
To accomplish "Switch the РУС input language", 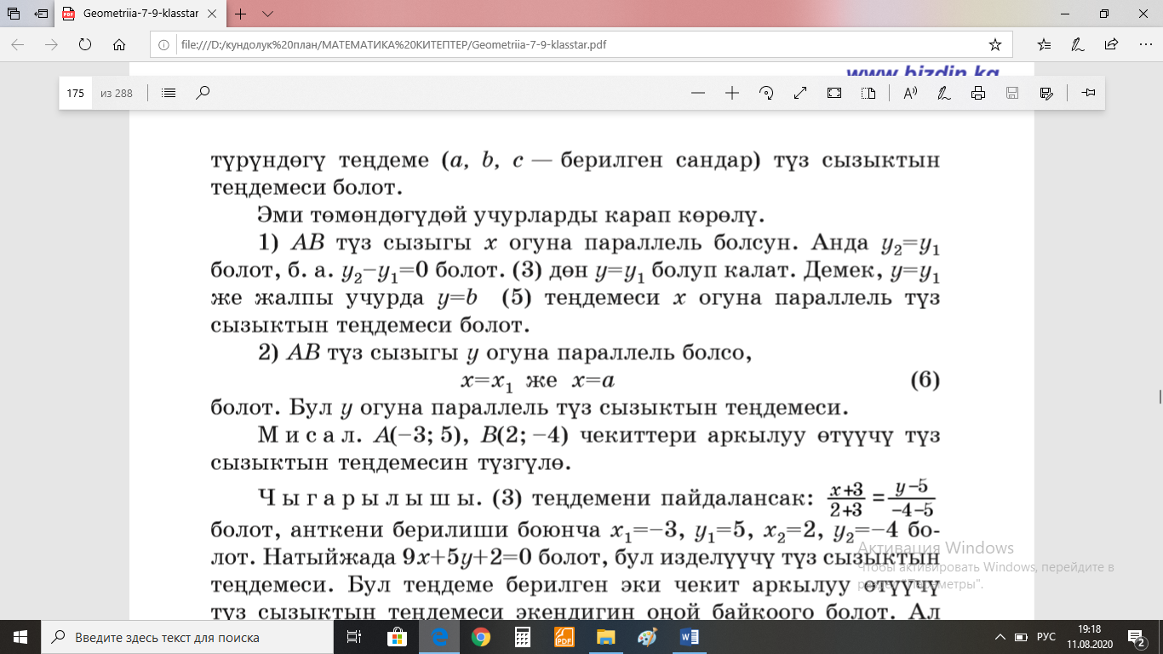I will tap(1046, 637).
